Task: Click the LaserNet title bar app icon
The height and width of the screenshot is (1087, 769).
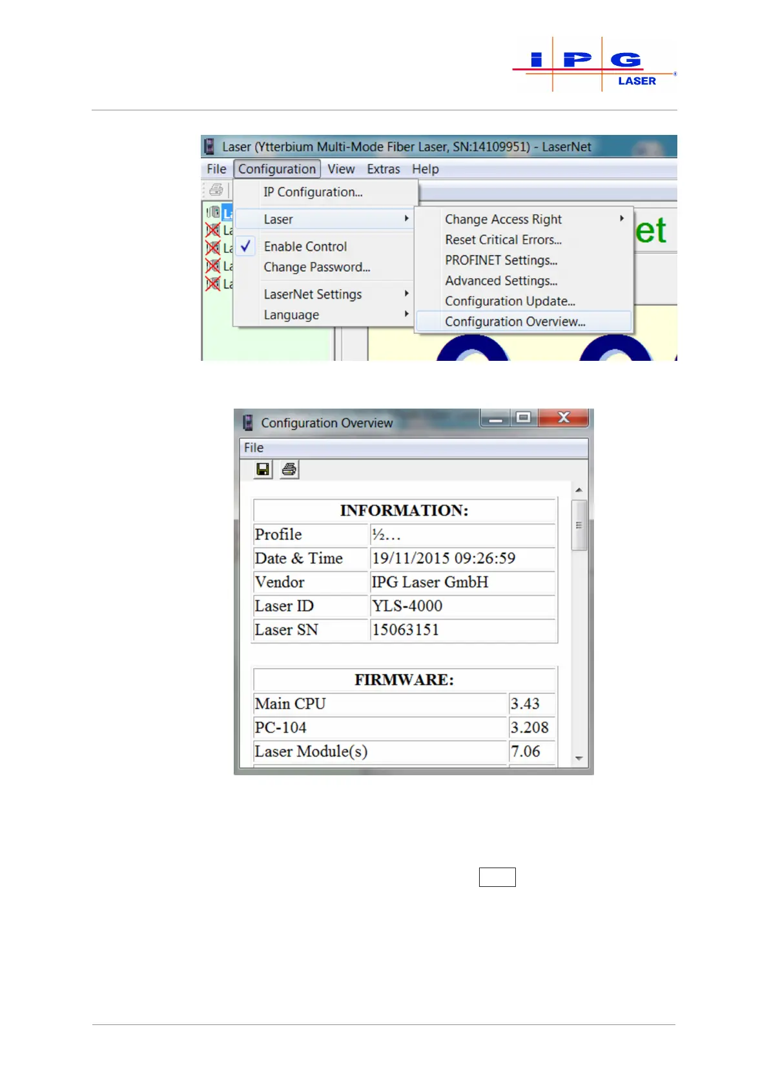Action: tap(209, 147)
